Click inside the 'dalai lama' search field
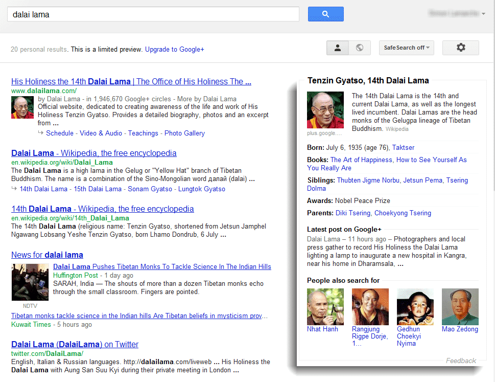The height and width of the screenshot is (382, 495). (x=153, y=14)
